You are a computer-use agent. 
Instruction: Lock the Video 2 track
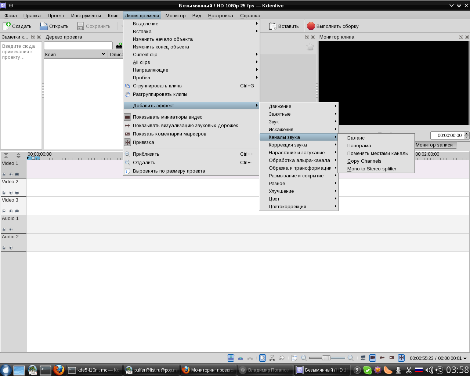(x=4, y=193)
